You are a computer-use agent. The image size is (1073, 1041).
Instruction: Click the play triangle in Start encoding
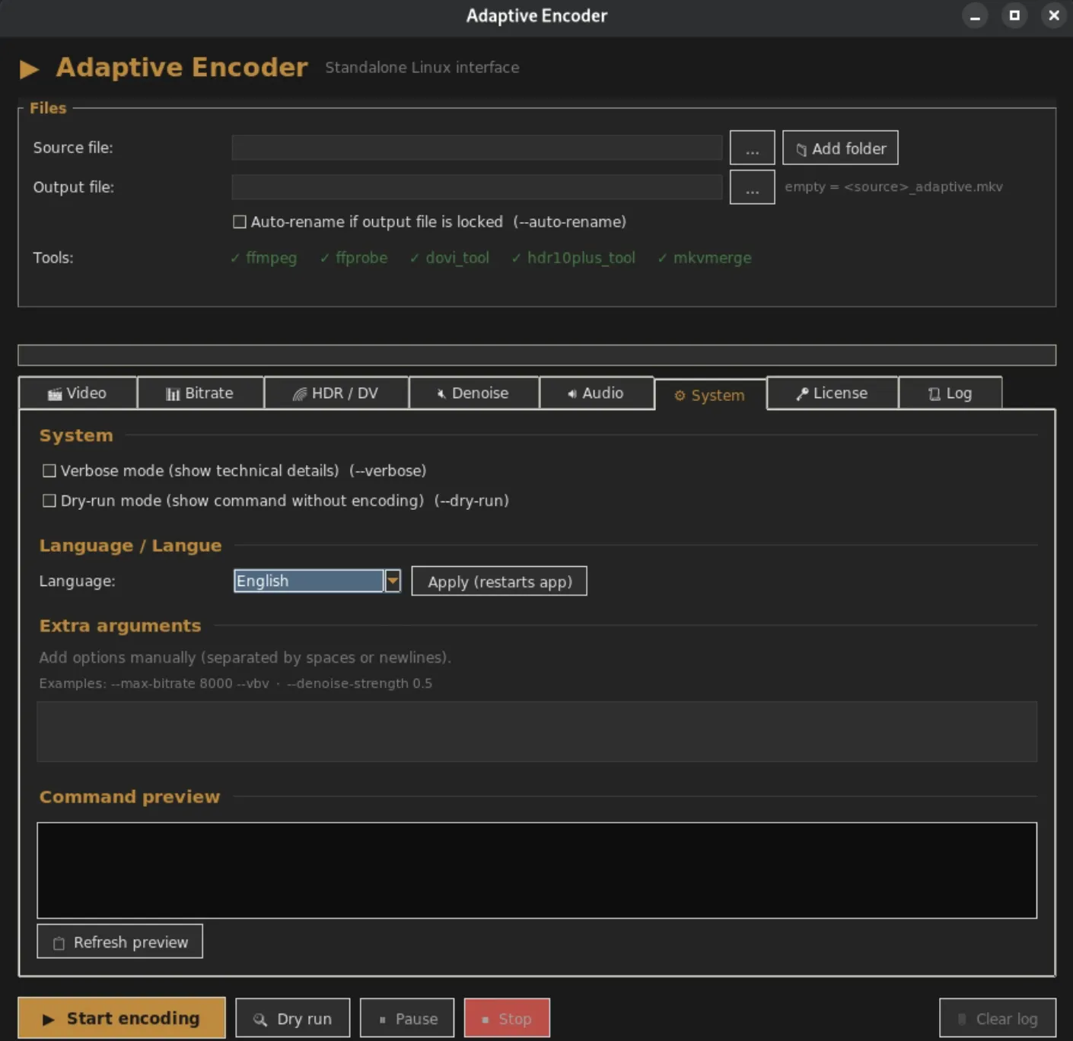[x=48, y=1019]
